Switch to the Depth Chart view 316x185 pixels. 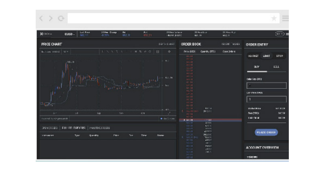[x=166, y=44]
